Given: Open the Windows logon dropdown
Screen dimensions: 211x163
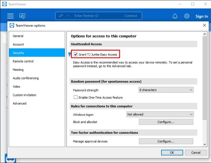Looking at the screenshot, I should (x=160, y=114).
